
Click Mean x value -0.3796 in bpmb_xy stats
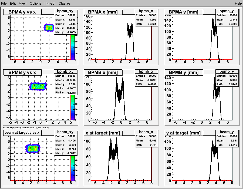point(71,80)
